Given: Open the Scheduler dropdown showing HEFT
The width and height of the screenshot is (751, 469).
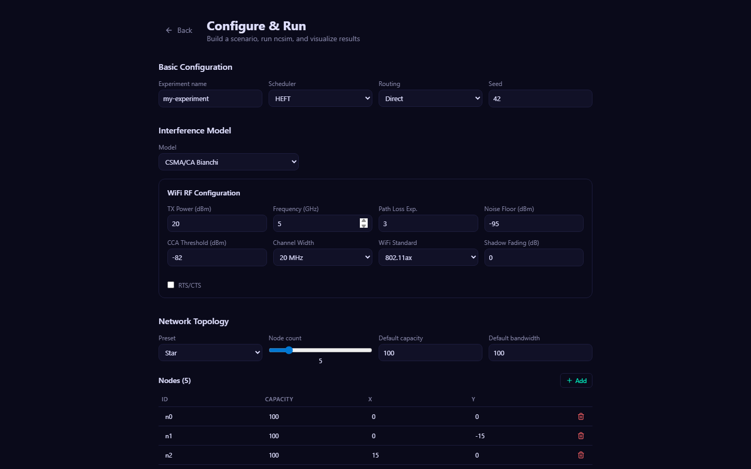Looking at the screenshot, I should tap(320, 98).
